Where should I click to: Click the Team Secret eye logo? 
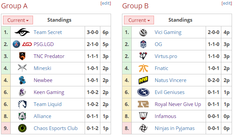tap(22, 32)
